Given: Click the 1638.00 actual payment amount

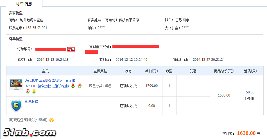Looking at the screenshot, I should coord(246,133).
